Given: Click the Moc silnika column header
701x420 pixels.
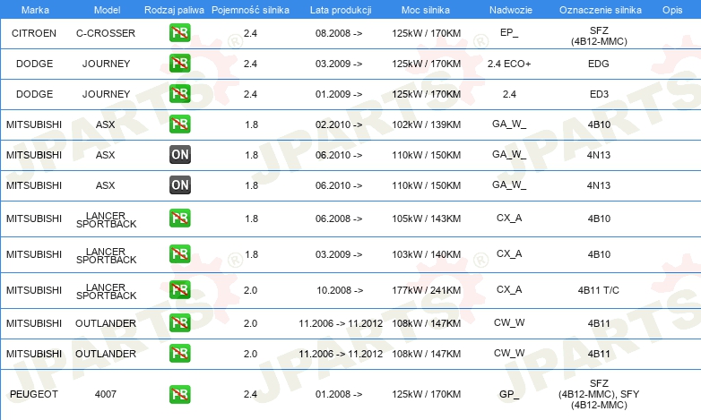Looking at the screenshot, I should tap(426, 10).
